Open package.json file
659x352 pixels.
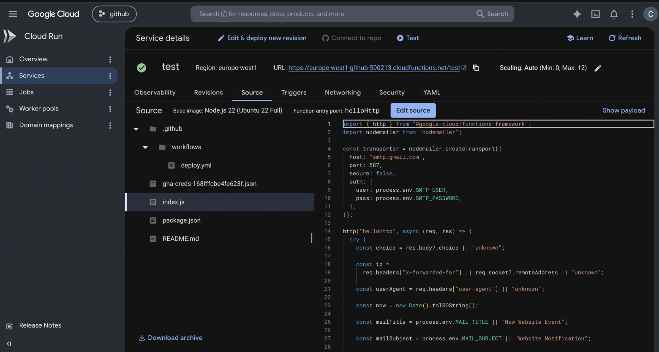click(x=182, y=220)
